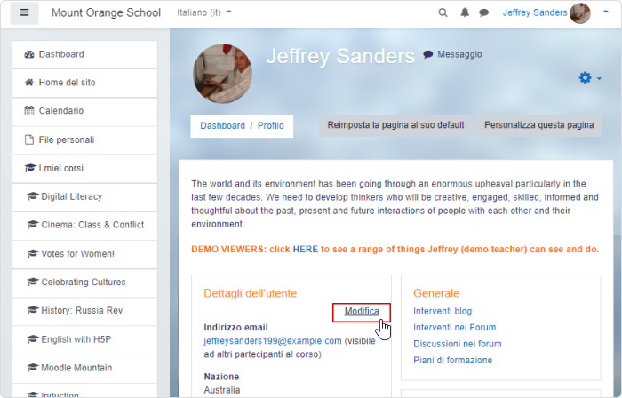Click the Modifica link in Dettagli dell'utente
Image resolution: width=622 pixels, height=398 pixels.
[x=362, y=312]
